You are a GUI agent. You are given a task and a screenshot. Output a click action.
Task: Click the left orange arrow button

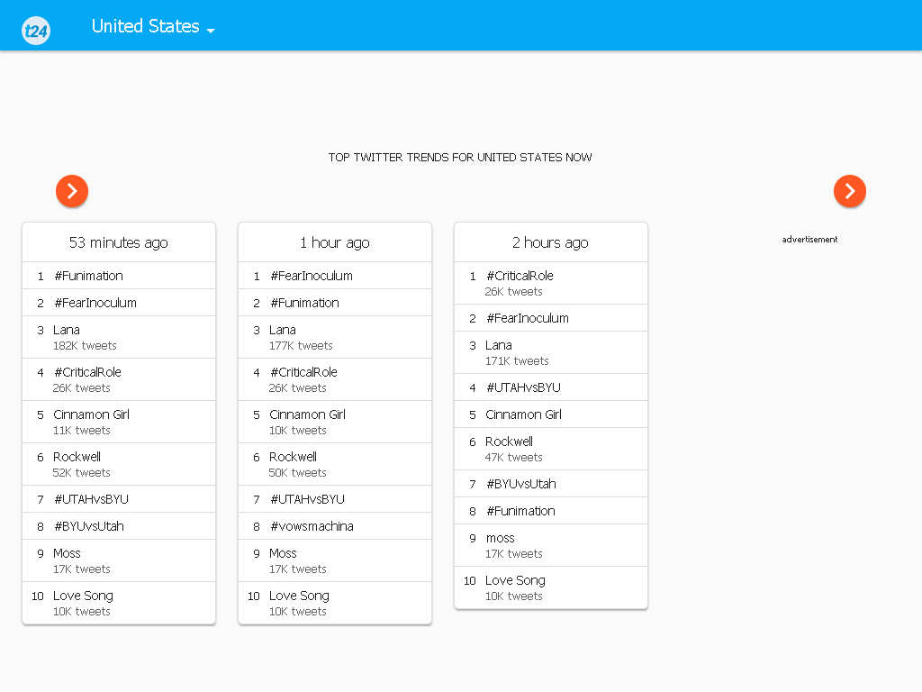click(x=72, y=191)
